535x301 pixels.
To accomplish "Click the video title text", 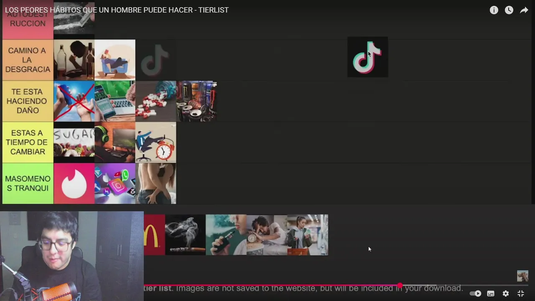I will (117, 10).
